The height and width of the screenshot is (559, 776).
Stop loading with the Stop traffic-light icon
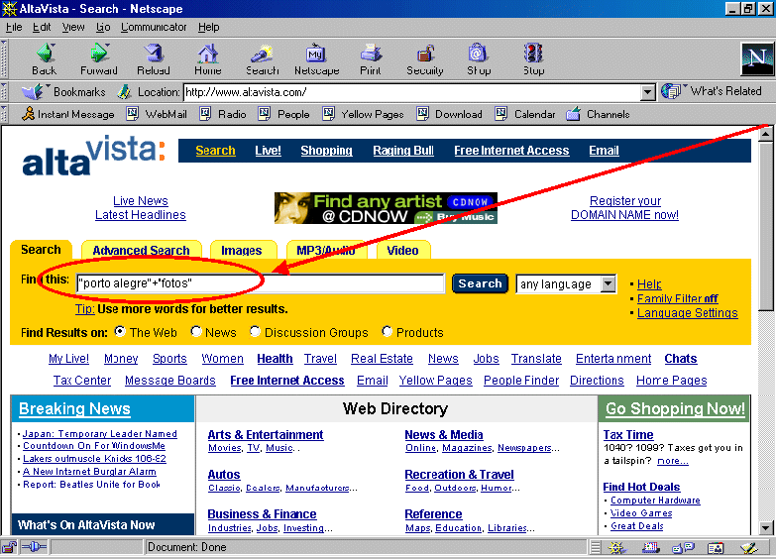tap(533, 54)
